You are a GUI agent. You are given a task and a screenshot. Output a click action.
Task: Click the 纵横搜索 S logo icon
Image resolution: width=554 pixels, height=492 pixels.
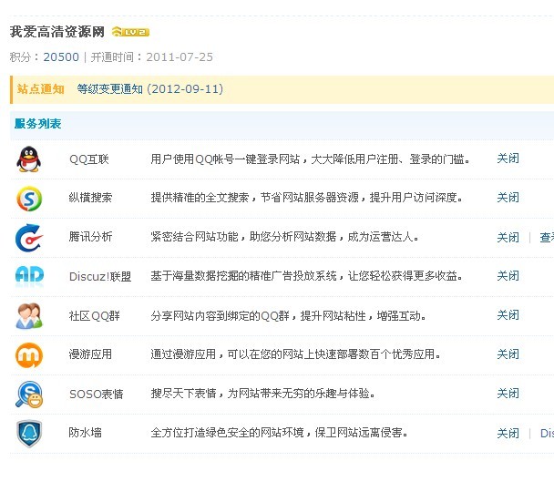pos(29,199)
